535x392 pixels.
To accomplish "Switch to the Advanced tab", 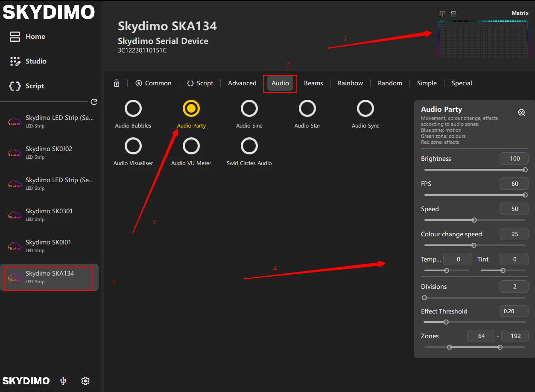I will [242, 83].
